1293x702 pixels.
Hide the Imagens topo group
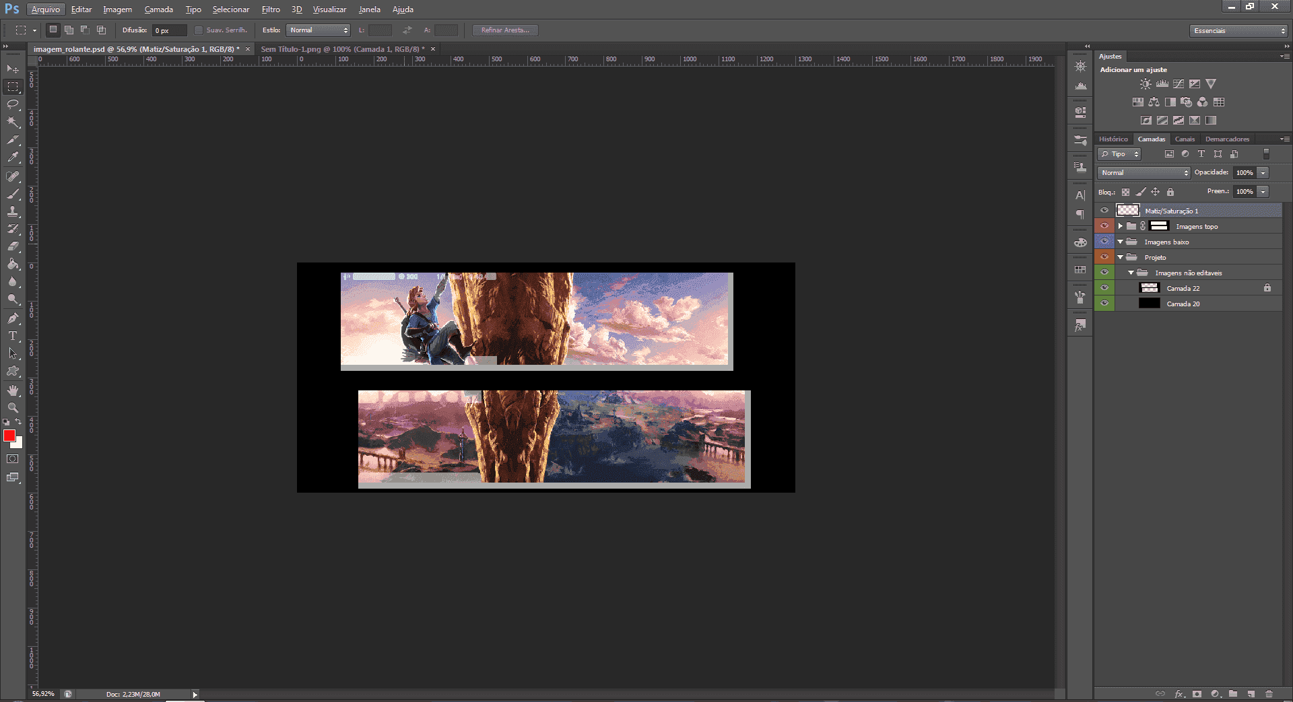pyautogui.click(x=1104, y=226)
